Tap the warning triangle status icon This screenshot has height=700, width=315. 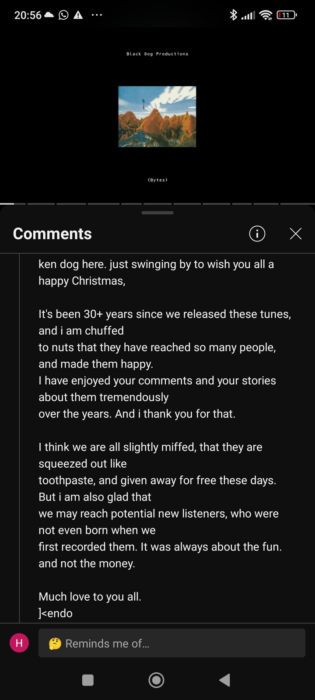pos(78,15)
